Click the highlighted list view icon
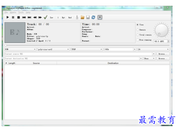This screenshot has height=130, width=178. point(100,17)
